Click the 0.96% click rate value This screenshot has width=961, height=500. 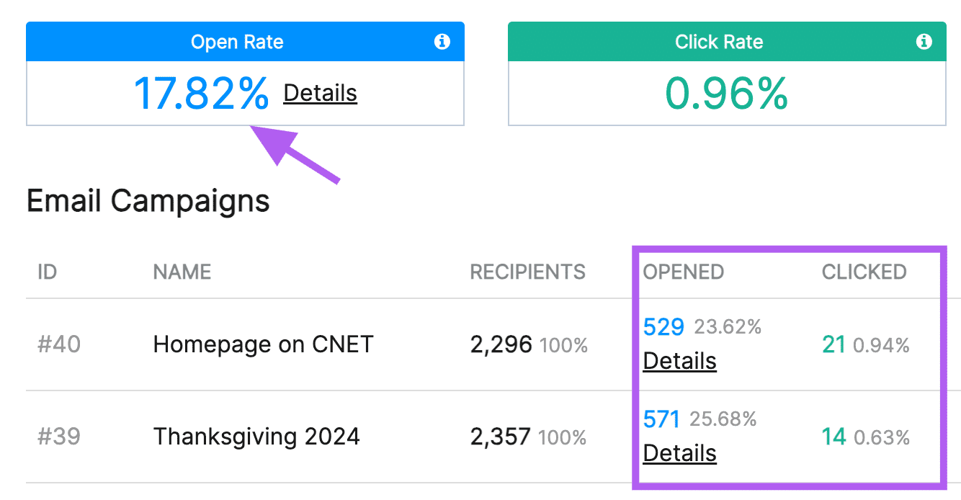726,94
